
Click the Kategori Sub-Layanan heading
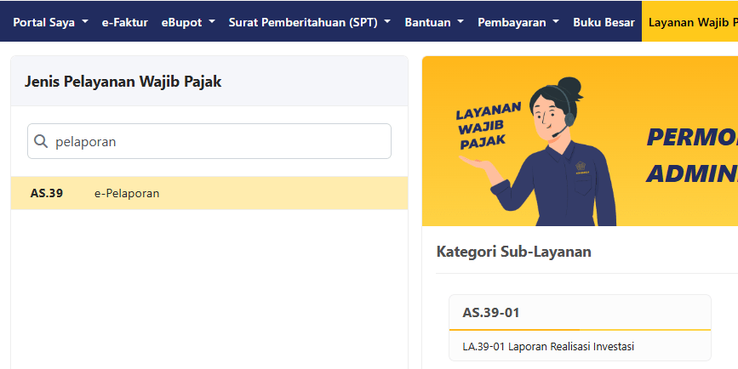coord(513,252)
